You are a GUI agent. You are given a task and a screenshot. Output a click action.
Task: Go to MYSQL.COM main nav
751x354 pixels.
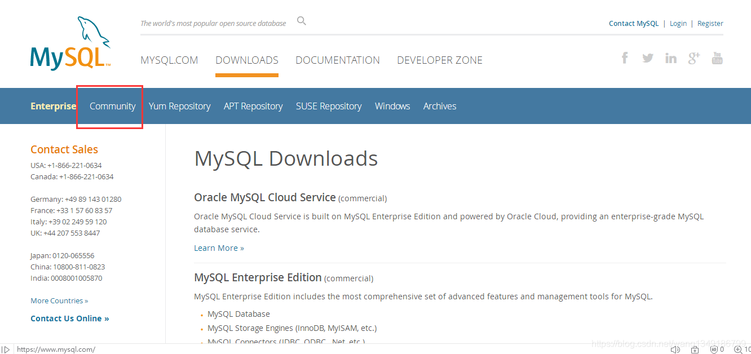click(x=169, y=60)
